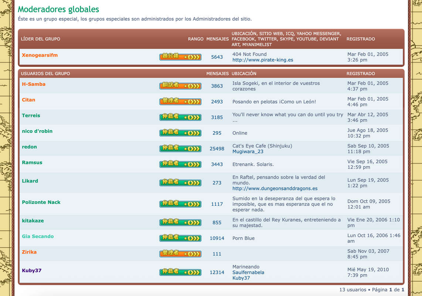The height and width of the screenshot is (296, 422).
Task: Open the dungeonsanddragons.es link
Action: [275, 188]
